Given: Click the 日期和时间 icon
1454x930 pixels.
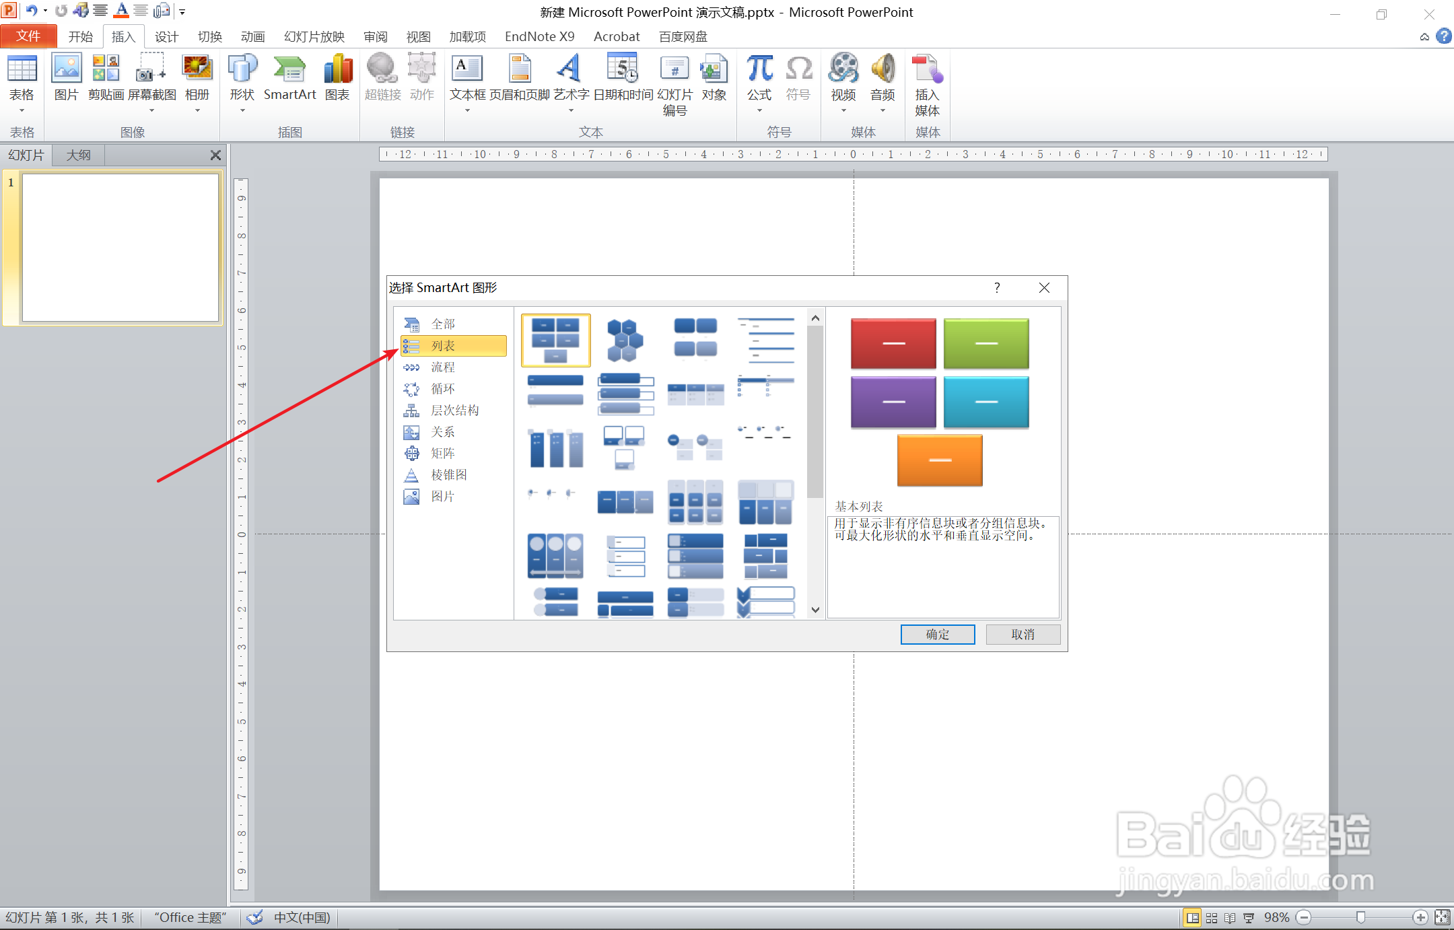Looking at the screenshot, I should point(623,78).
